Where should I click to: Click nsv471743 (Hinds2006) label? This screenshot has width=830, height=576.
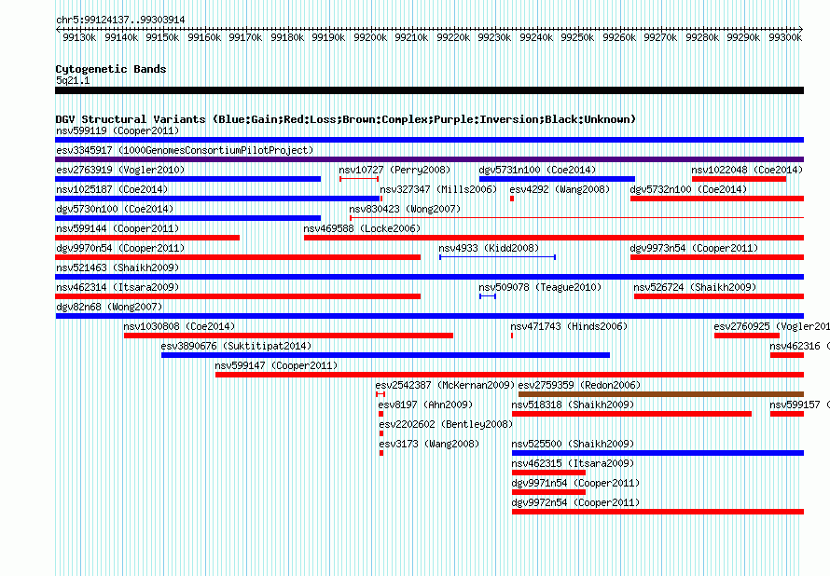pos(569,326)
